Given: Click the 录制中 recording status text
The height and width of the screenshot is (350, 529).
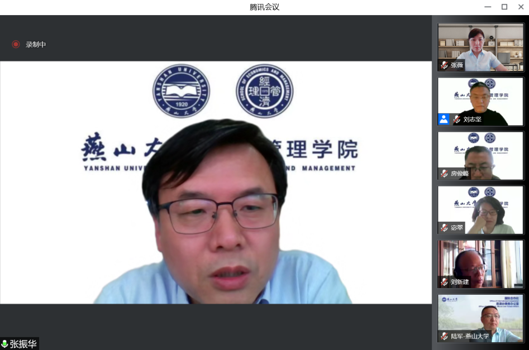Looking at the screenshot, I should click(x=36, y=44).
